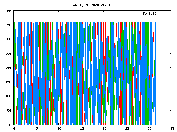Screen dimensions: 177x132
Task: Click x-axis label 20
Action: (x=104, y=128)
